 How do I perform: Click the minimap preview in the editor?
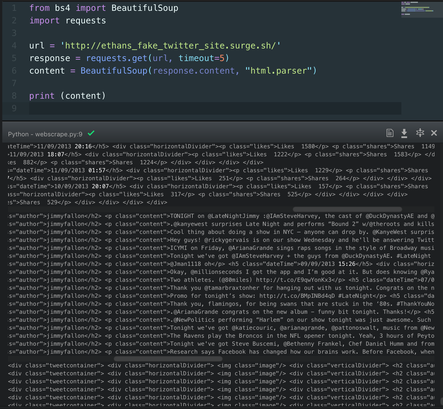[417, 9]
